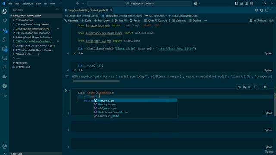The width and height of the screenshot is (276, 155).
Task: Open the notebook Outline
Action: [195, 20]
